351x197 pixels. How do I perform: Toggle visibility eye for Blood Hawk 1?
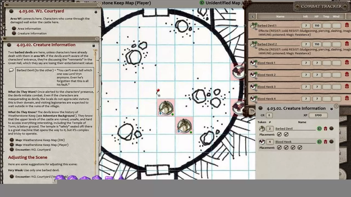tap(256, 66)
